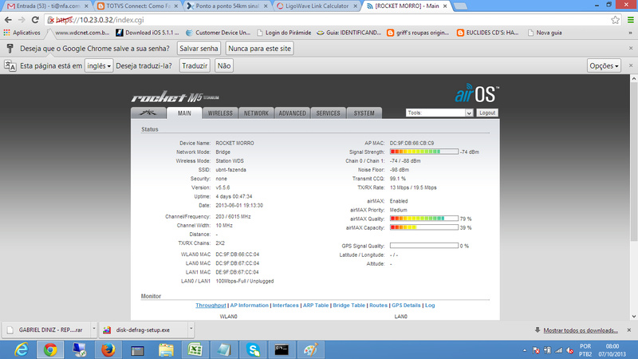The height and width of the screenshot is (359, 638).
Task: Close the translate bar
Action: point(631,65)
